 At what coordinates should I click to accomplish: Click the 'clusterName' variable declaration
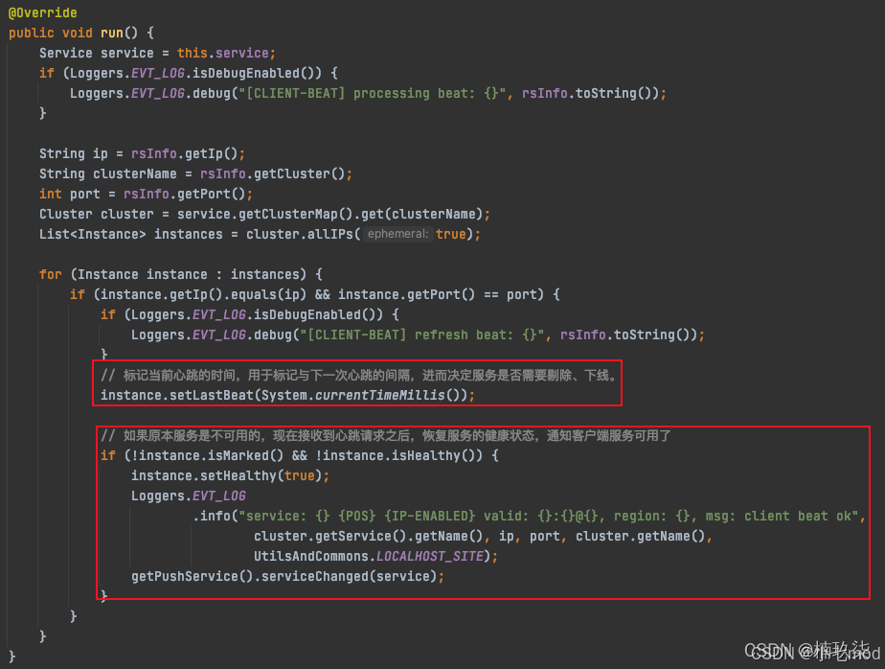(135, 174)
